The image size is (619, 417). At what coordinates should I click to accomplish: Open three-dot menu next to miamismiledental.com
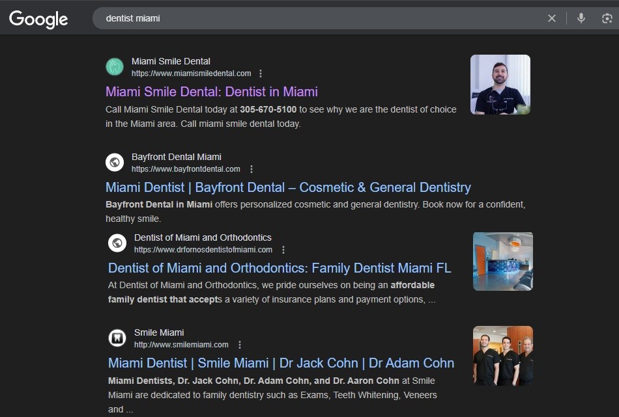[x=261, y=74]
